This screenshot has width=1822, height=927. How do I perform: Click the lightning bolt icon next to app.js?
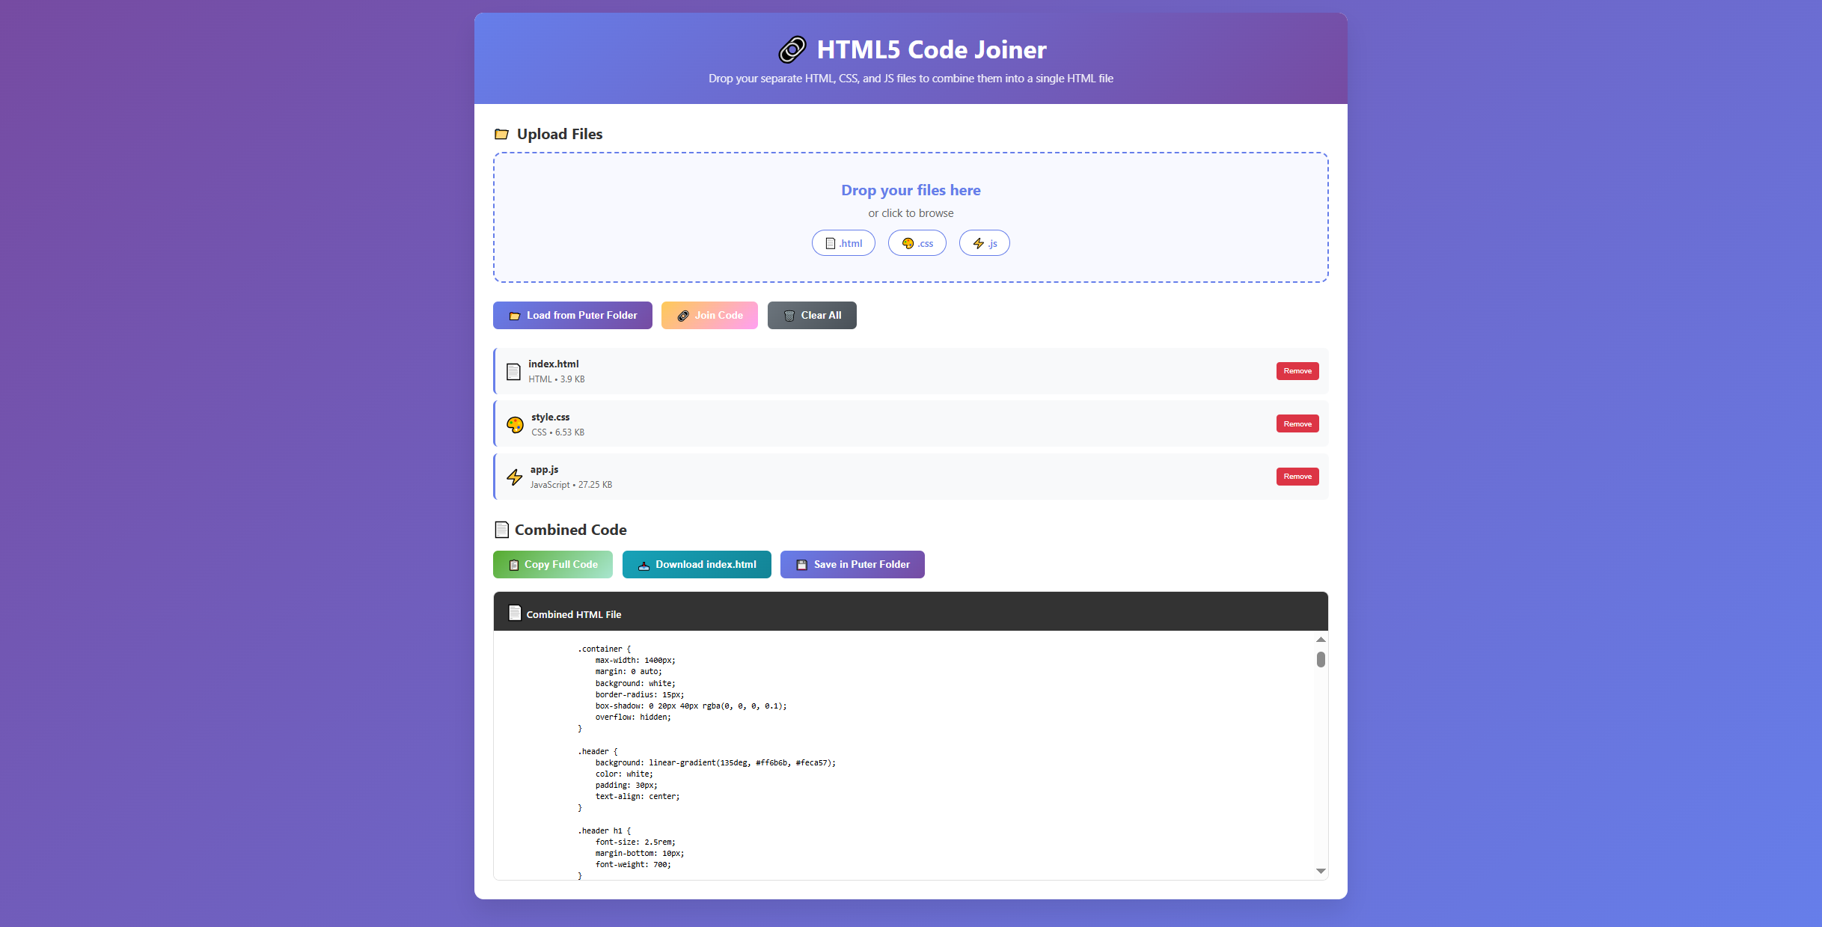click(x=514, y=477)
